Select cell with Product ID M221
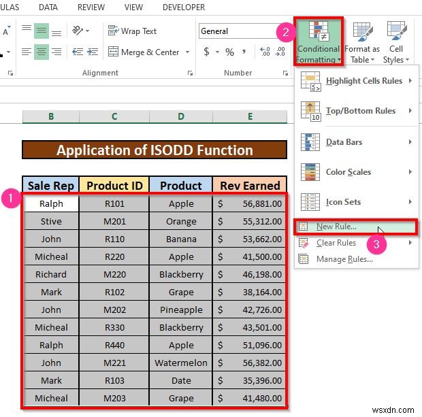422x417 pixels. 114,363
